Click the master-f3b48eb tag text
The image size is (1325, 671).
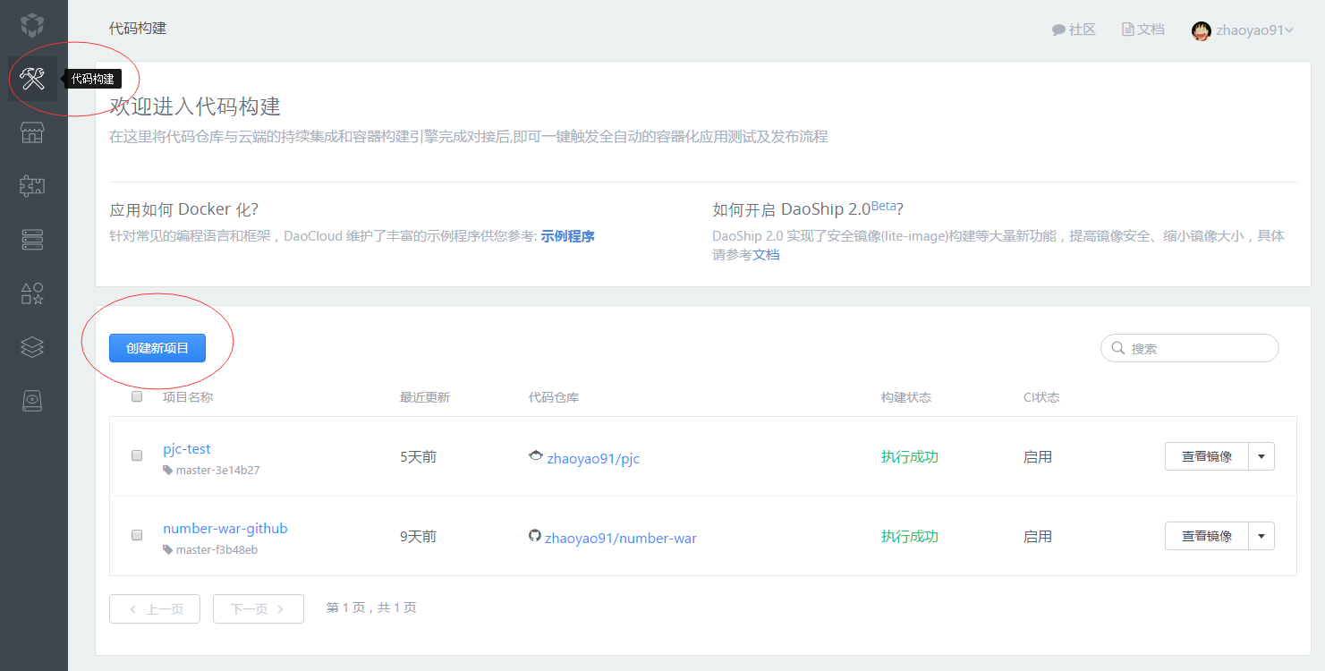click(x=217, y=549)
